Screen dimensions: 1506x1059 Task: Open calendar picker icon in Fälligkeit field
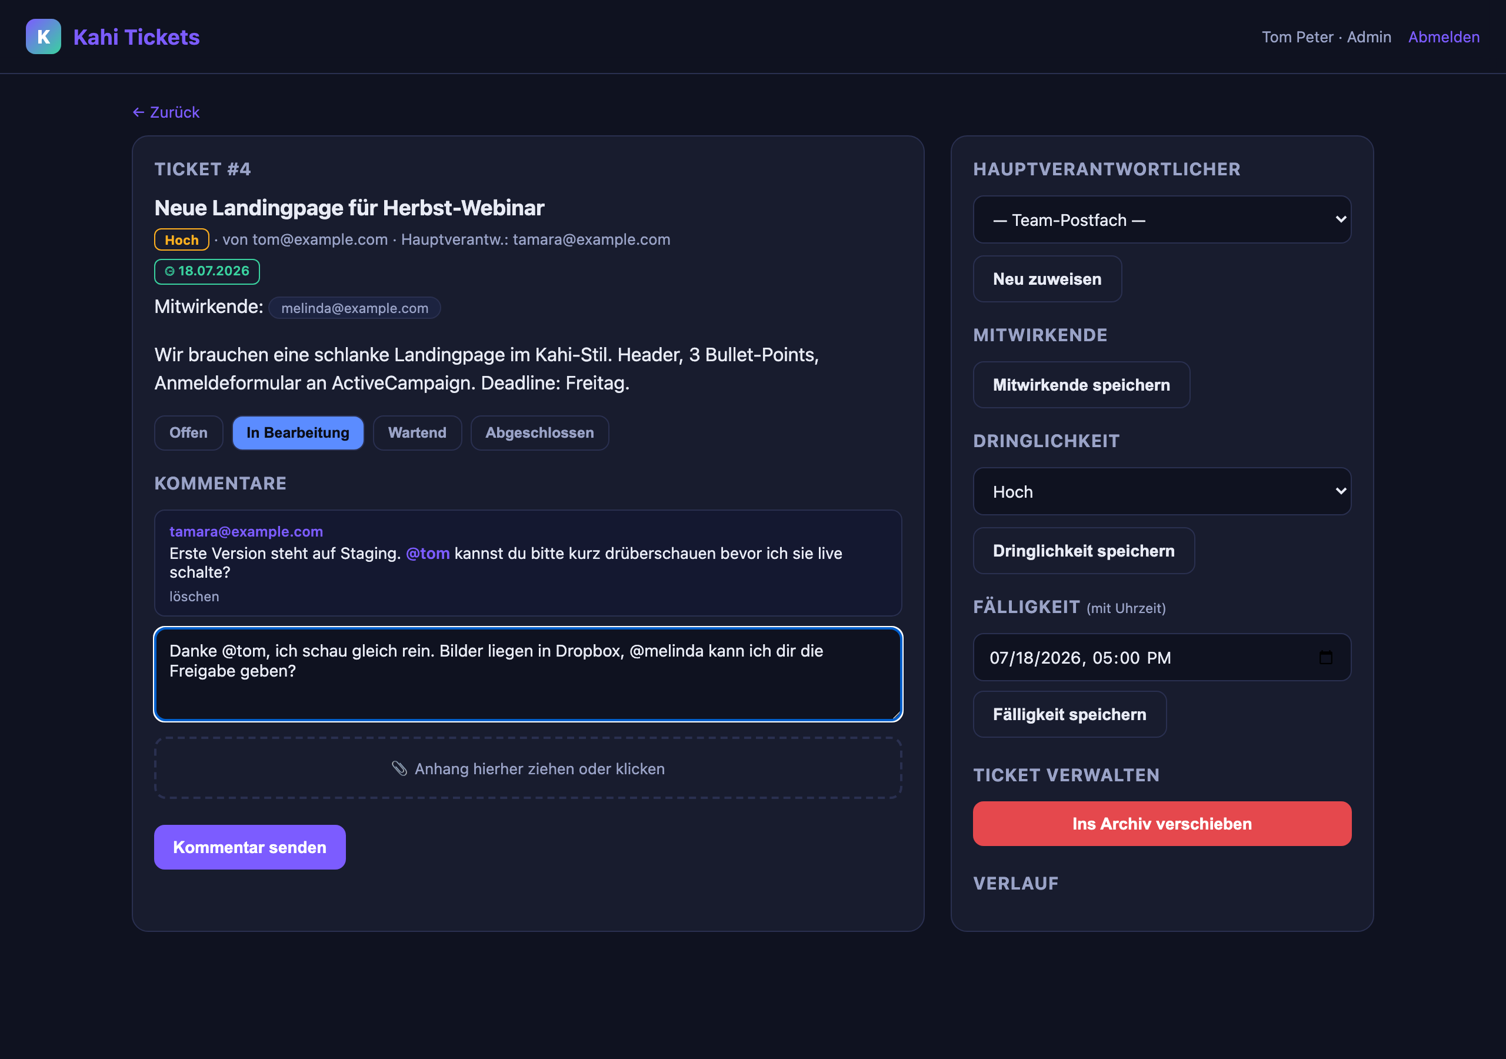[1325, 657]
